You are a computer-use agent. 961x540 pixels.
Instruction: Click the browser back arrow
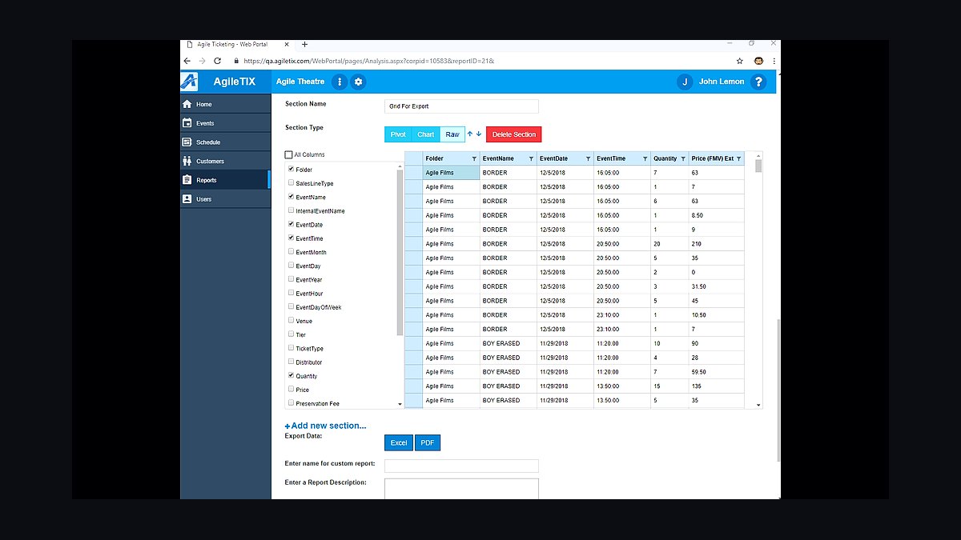coord(187,61)
